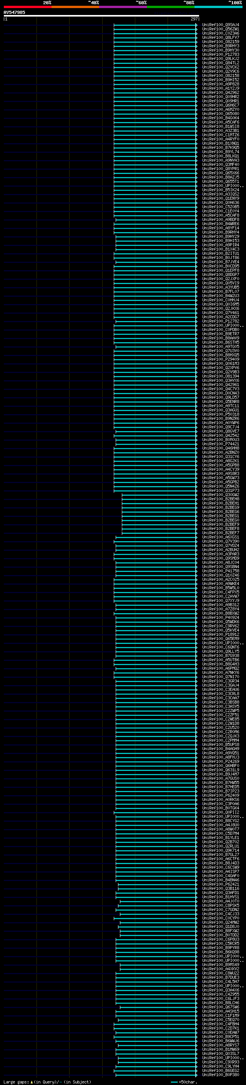
Task: Click the UniRef100_B2BEG6 label
Action: click(220, 512)
